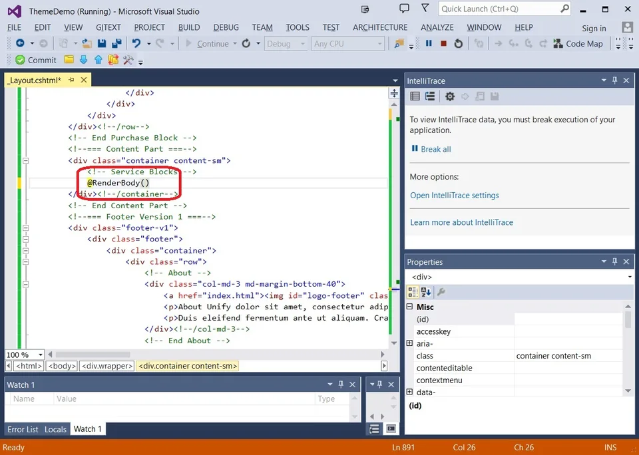
Task: Click the Break all link
Action: (435, 149)
